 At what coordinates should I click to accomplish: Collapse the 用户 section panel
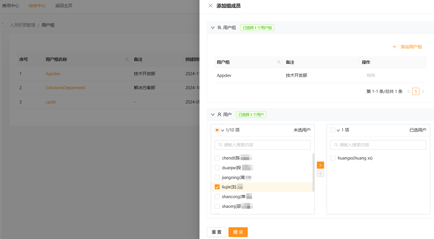[213, 115]
